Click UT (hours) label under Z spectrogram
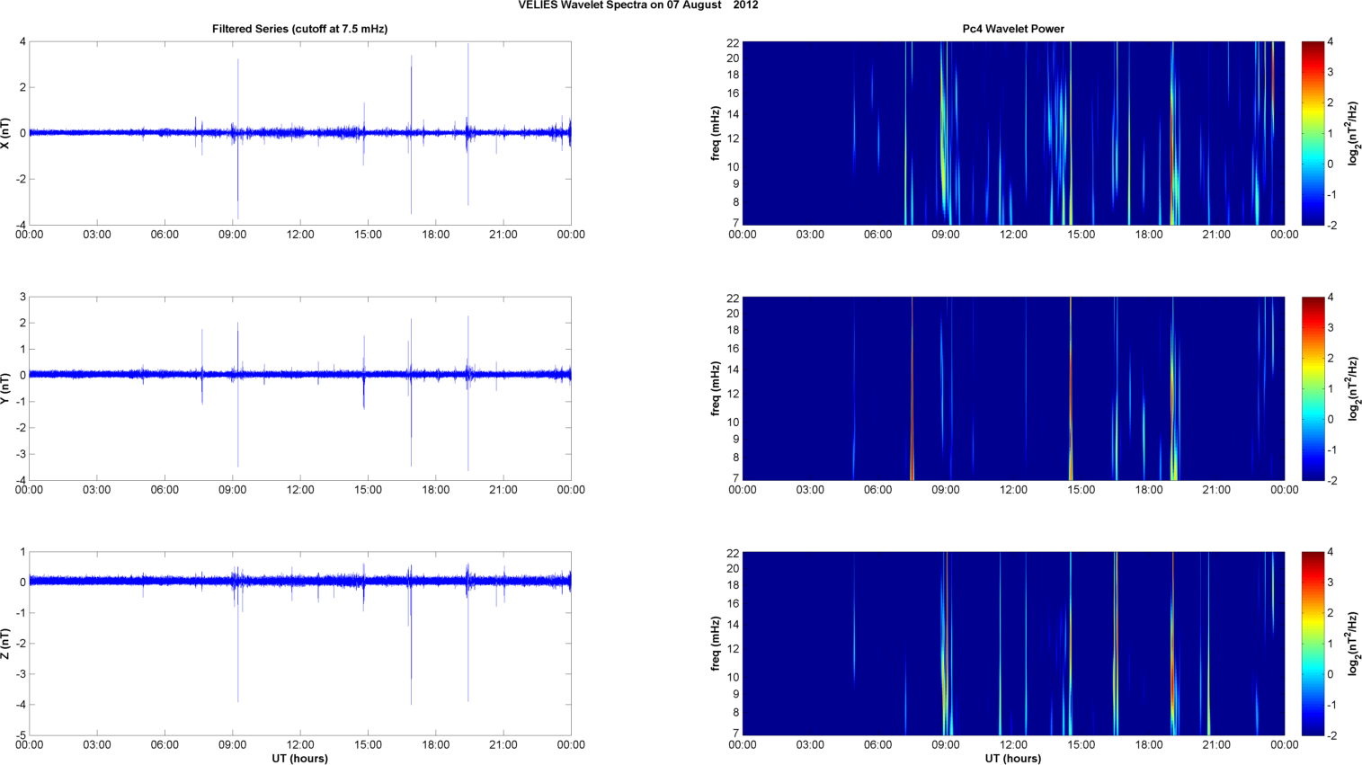Image resolution: width=1362 pixels, height=765 pixels. 1012,759
